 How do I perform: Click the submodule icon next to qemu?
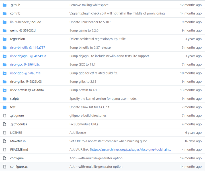tap(5, 31)
